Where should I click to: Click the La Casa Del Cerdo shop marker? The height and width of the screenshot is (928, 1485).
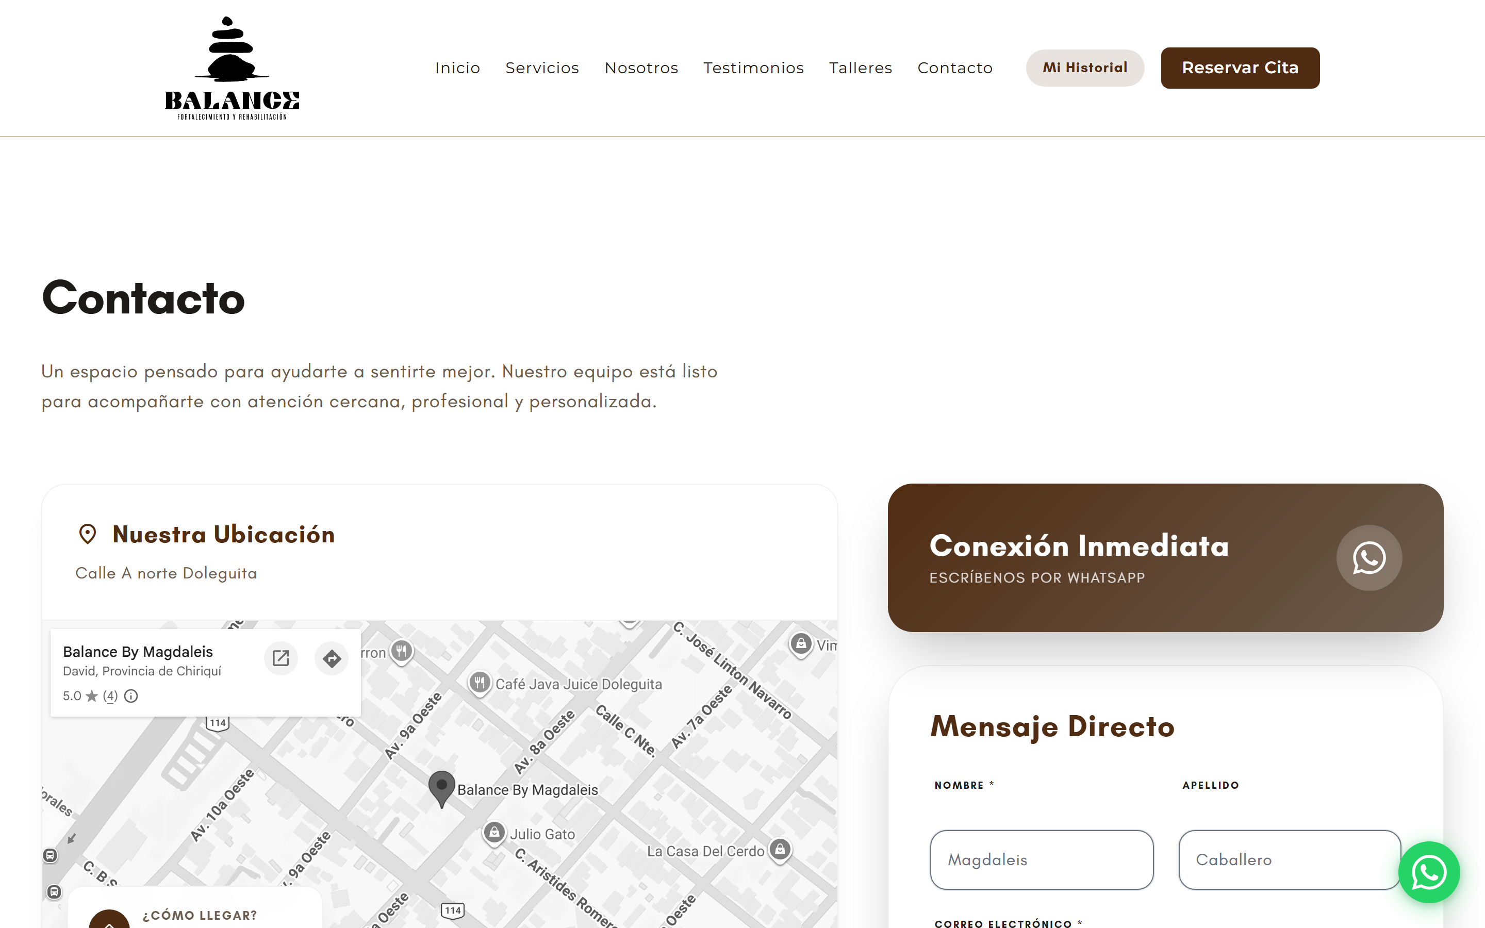pyautogui.click(x=780, y=850)
